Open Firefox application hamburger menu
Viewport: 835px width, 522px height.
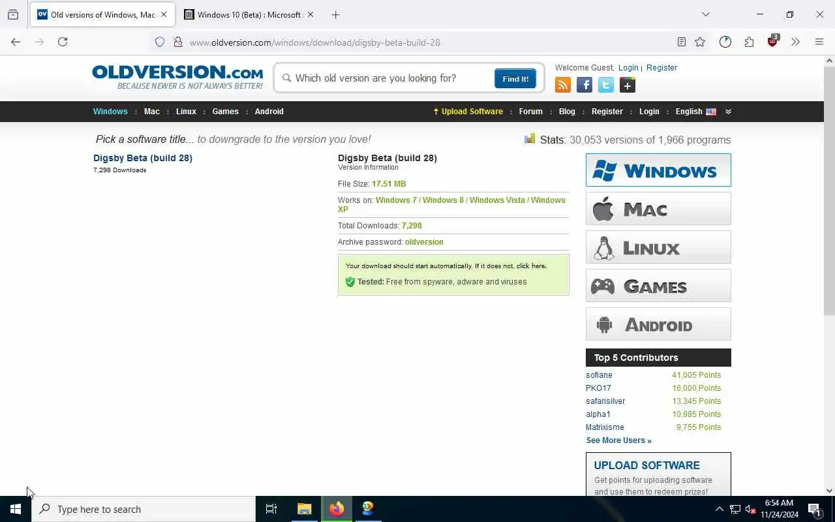pos(819,42)
